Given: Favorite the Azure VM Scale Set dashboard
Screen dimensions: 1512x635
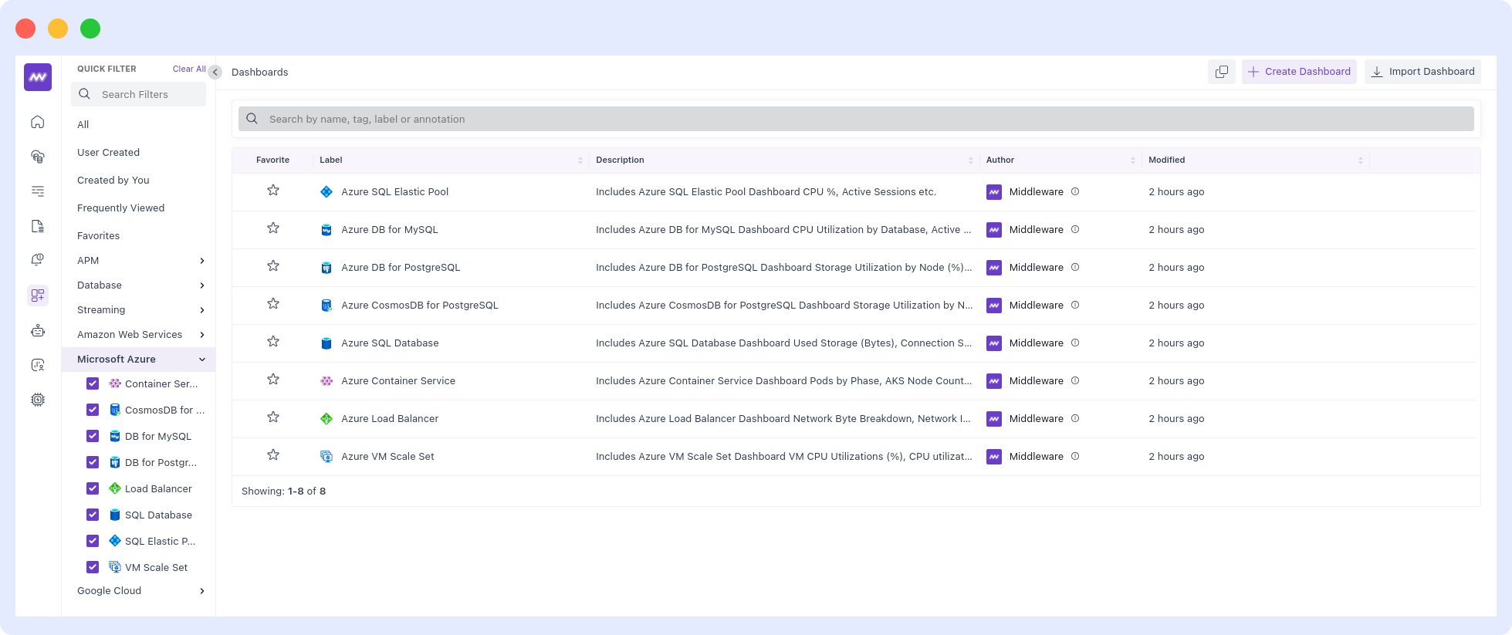Looking at the screenshot, I should tap(273, 455).
